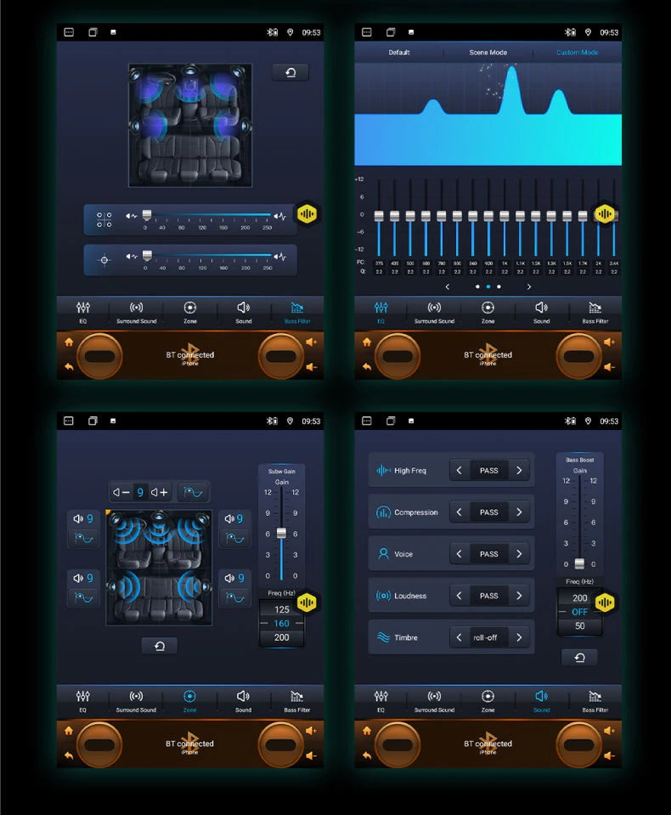
Task: Go to next EQ band page arrow
Action: pyautogui.click(x=529, y=286)
